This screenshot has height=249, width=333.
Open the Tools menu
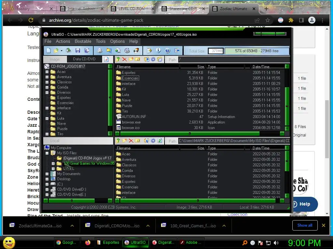[100, 41]
